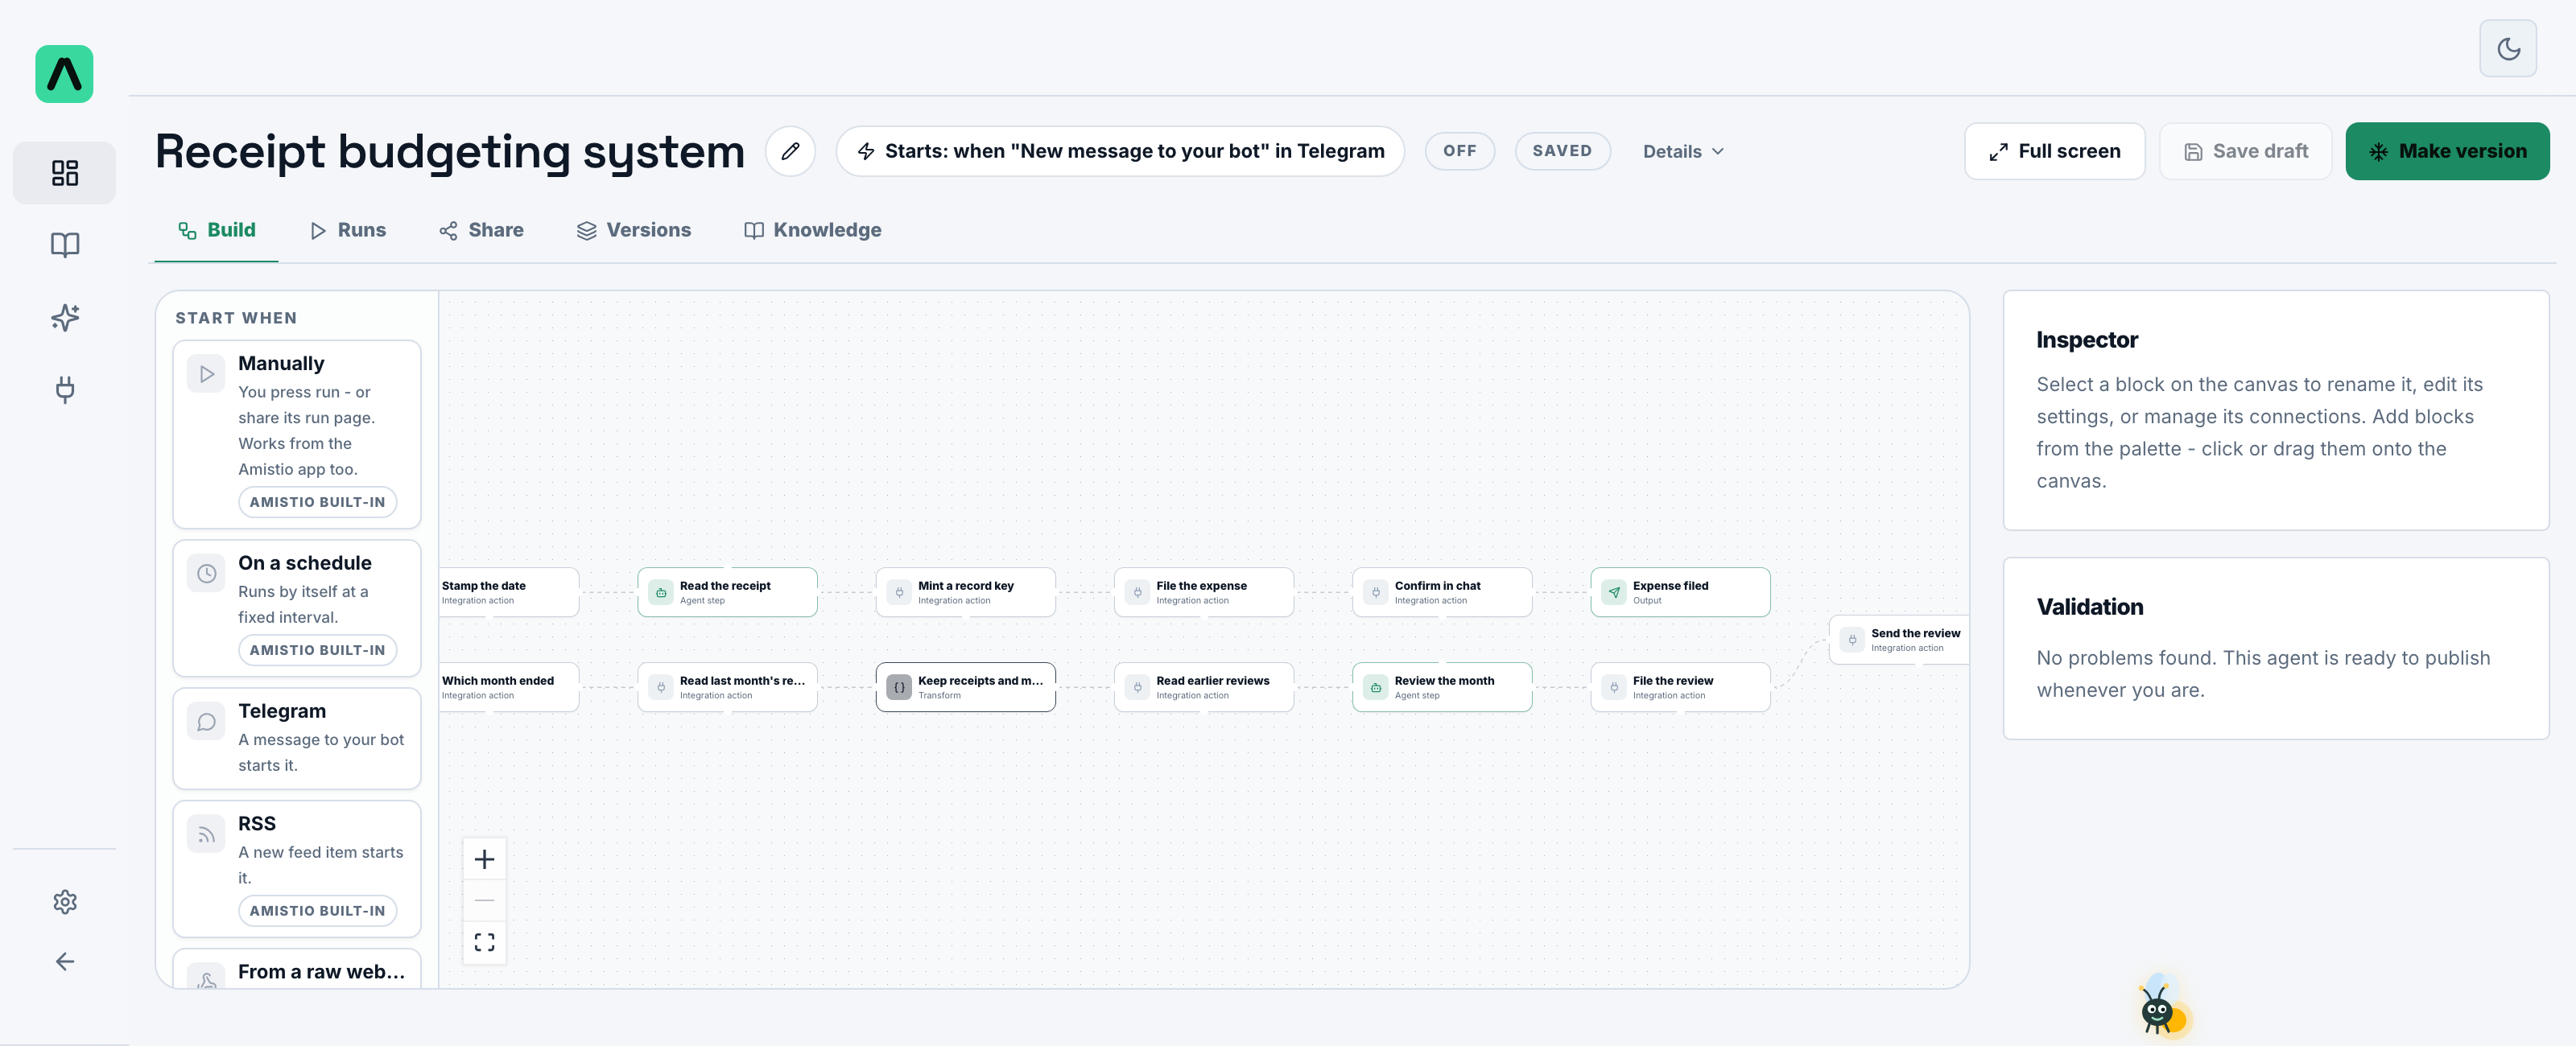Select the Telegram chat bubble icon
The height and width of the screenshot is (1046, 2576).
(x=206, y=722)
